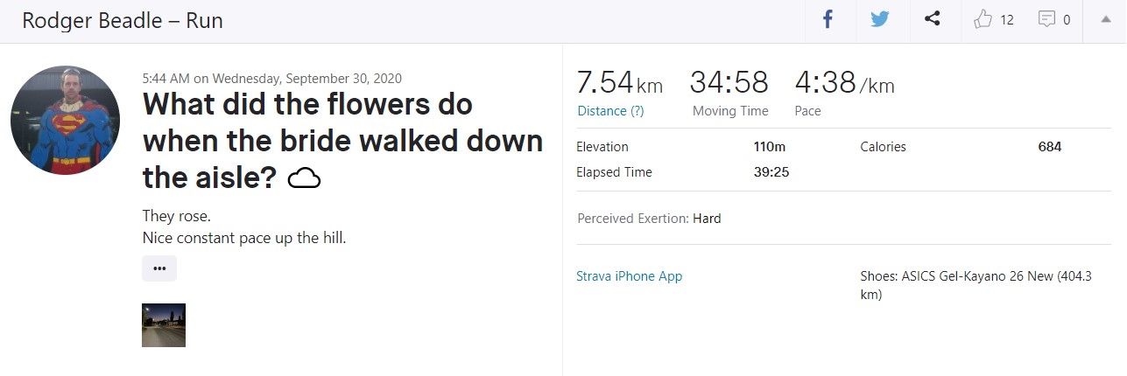1127x376 pixels.
Task: Give kudos with thumbs-up icon
Action: [982, 19]
